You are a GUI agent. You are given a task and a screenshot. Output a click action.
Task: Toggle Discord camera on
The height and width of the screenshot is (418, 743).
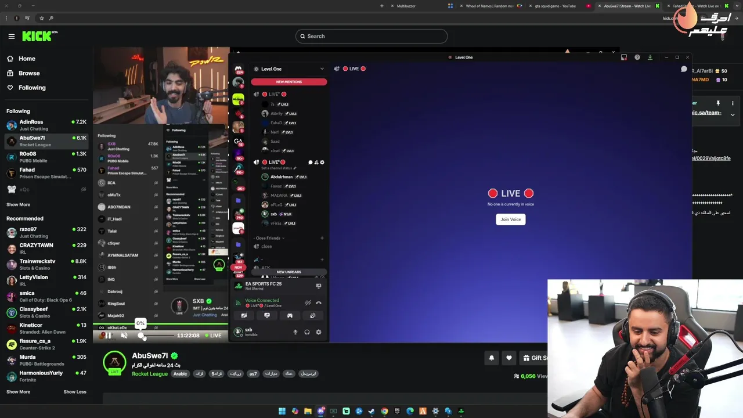[244, 316]
